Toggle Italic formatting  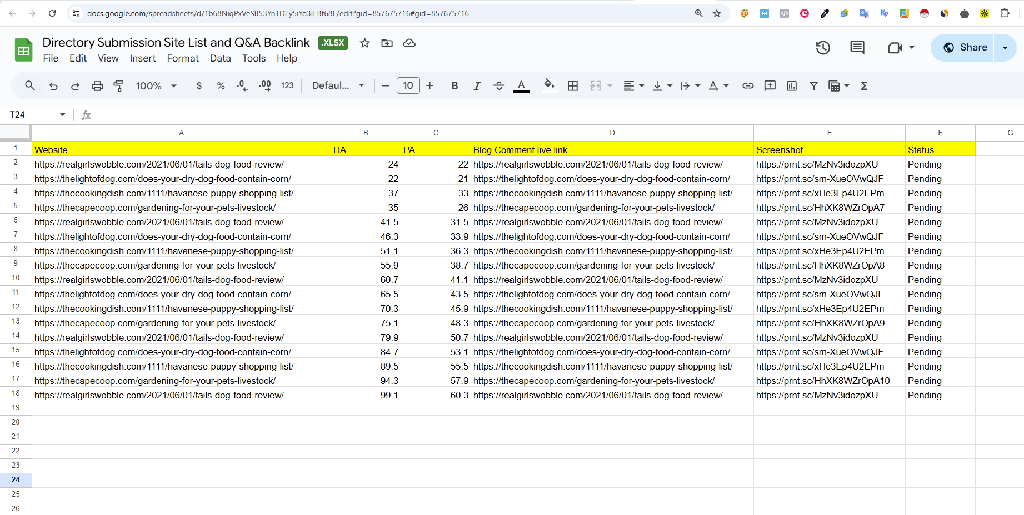click(477, 85)
